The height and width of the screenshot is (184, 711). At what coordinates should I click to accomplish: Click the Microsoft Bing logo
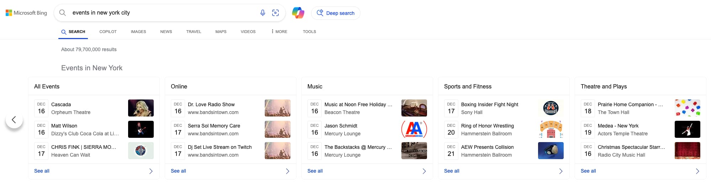coord(26,13)
